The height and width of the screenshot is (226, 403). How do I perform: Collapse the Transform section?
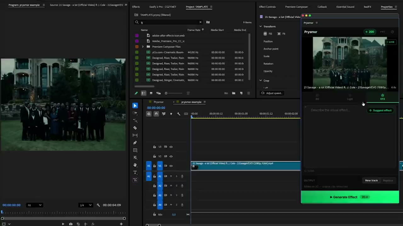(261, 27)
